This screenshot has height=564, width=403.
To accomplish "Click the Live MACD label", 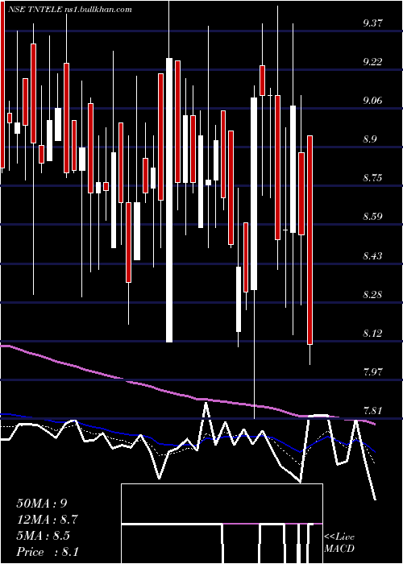I will [339, 543].
